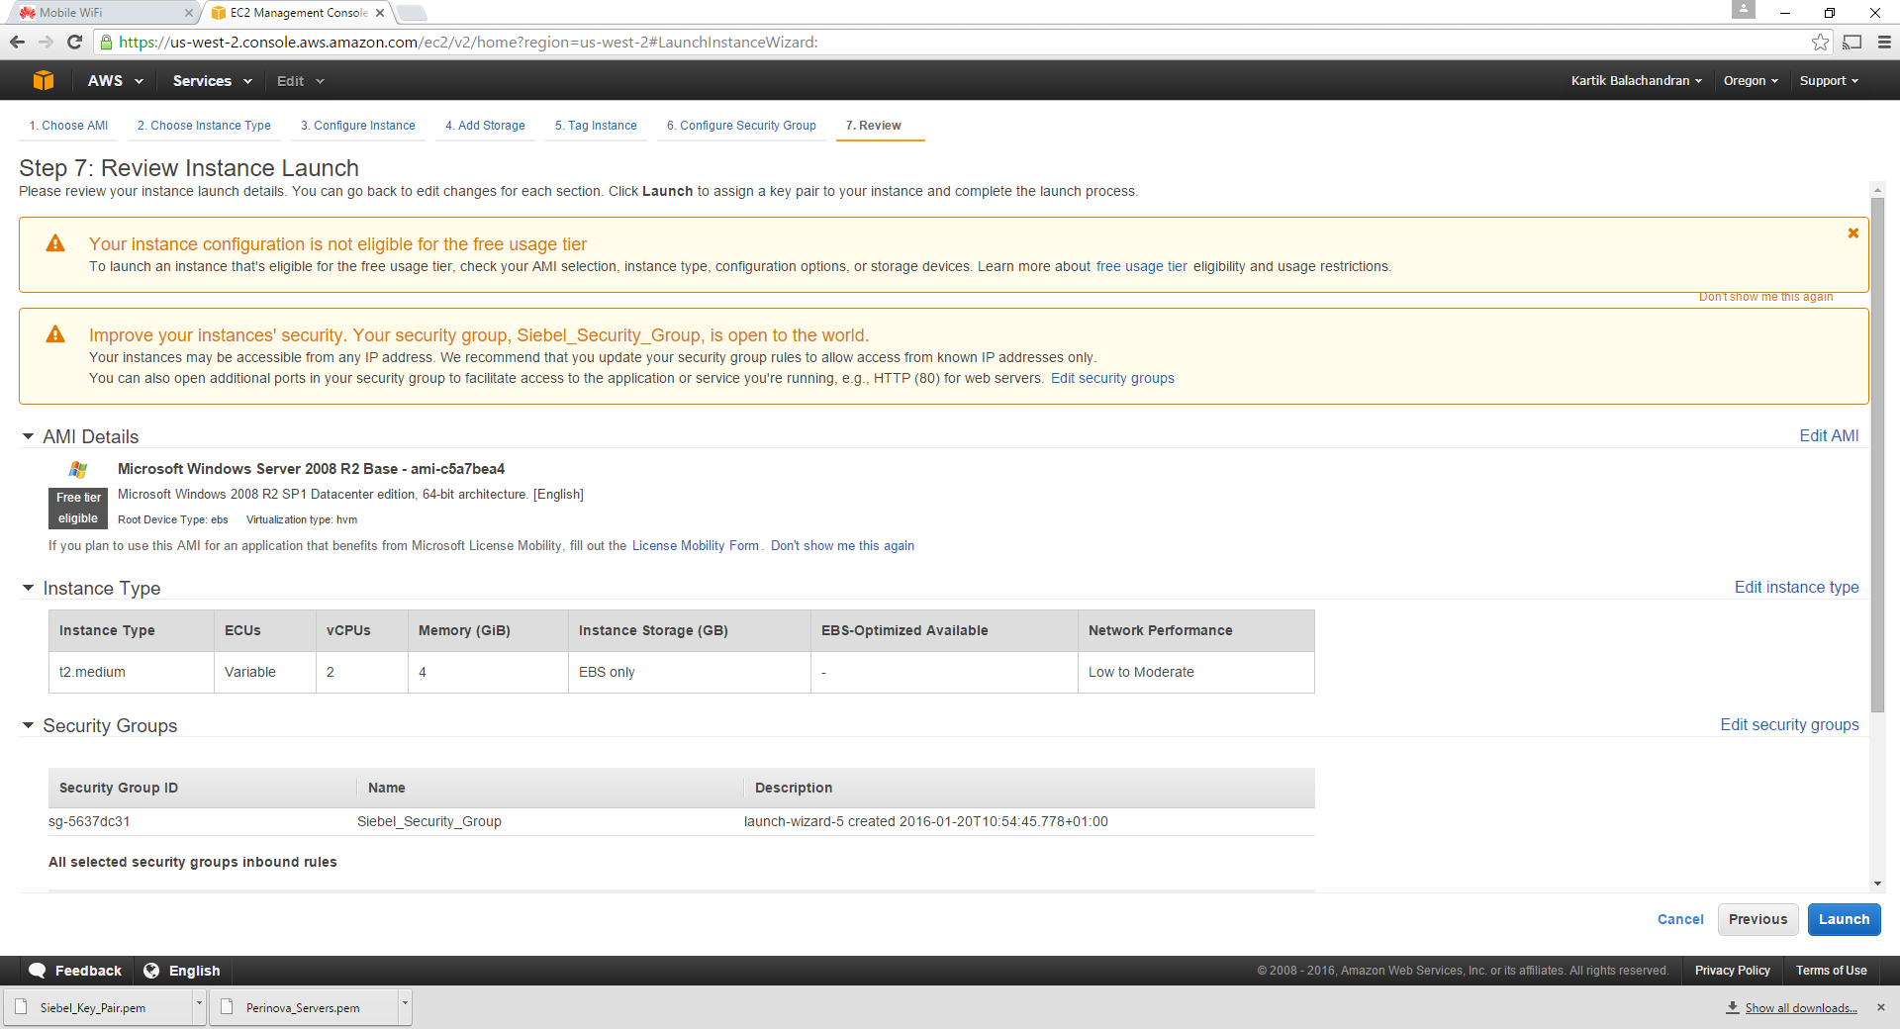Click the browser forward arrow
The width and height of the screenshot is (1900, 1029).
pyautogui.click(x=46, y=42)
